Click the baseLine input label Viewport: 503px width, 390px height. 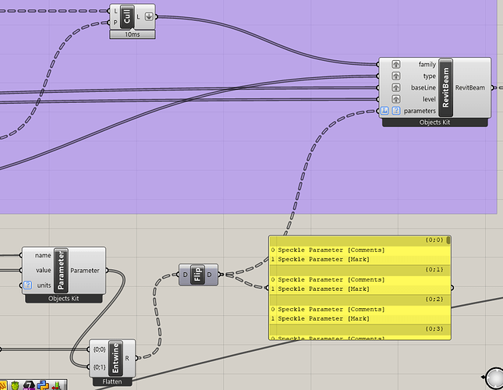coord(423,87)
